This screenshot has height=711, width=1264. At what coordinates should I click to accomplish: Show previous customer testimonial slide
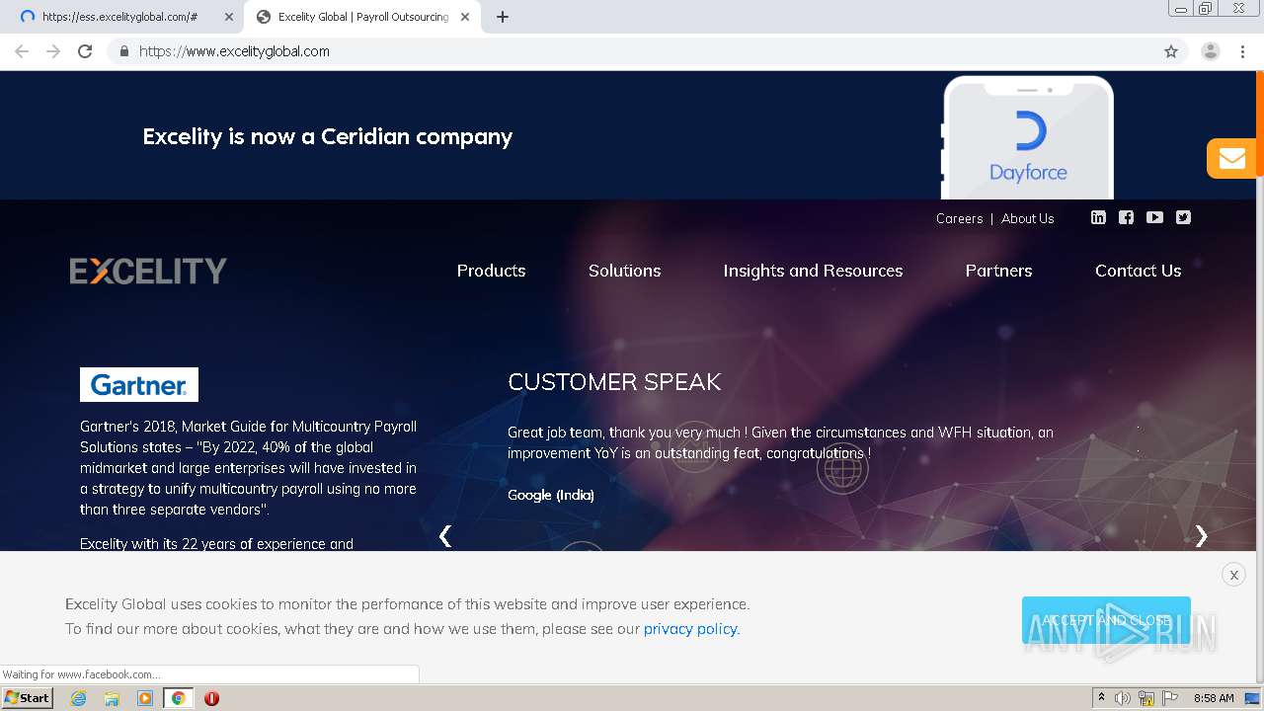(445, 536)
